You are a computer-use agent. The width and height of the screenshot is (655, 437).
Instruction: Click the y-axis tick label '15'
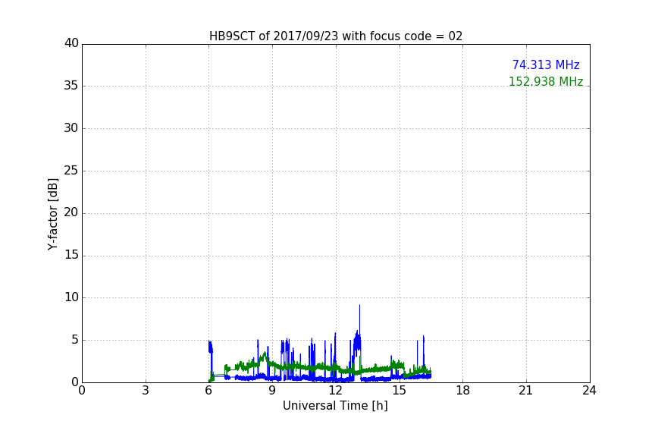tap(71, 255)
